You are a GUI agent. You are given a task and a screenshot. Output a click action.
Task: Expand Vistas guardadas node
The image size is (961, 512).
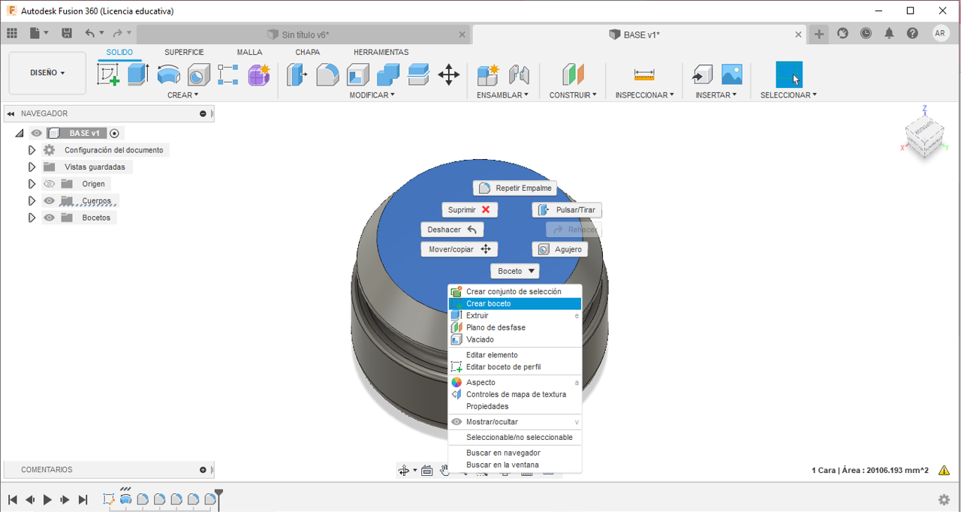[x=32, y=167]
